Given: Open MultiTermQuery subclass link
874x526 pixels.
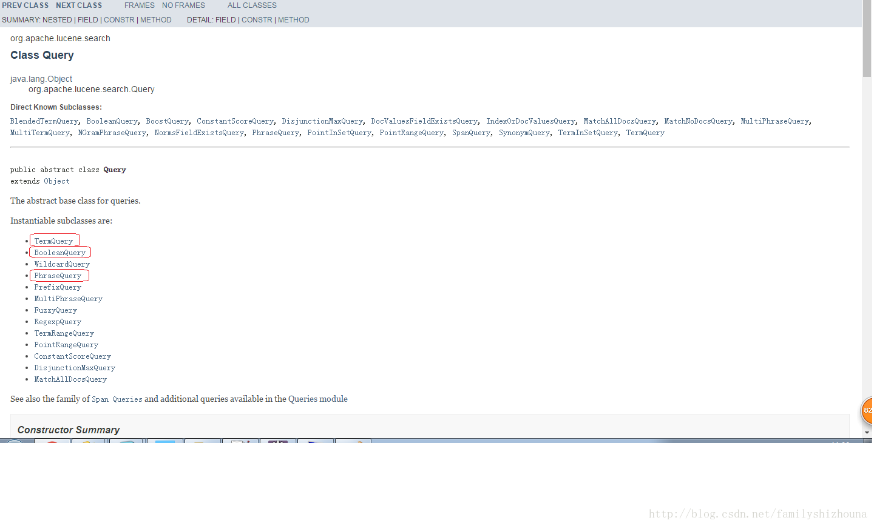Looking at the screenshot, I should 40,133.
